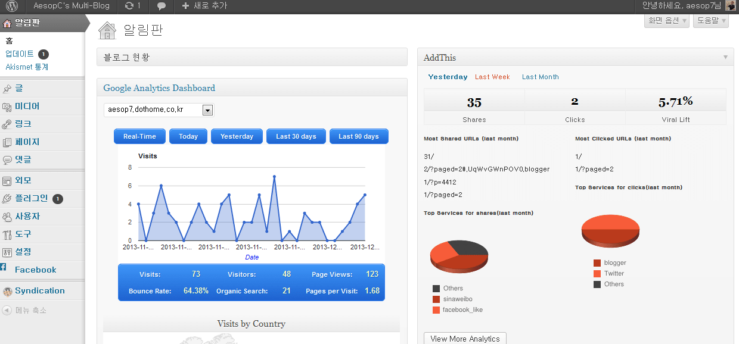Screen dimensions: 739x344
Task: Click the 플러그인 plugin icon in sidebar
Action: tap(7, 199)
